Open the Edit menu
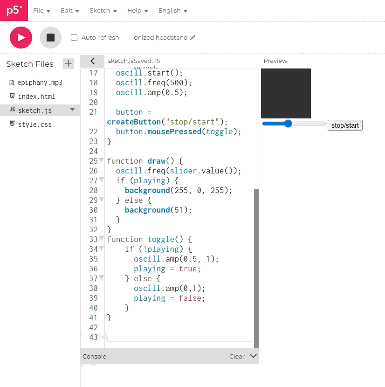Image resolution: width=385 pixels, height=387 pixels. tap(70, 11)
